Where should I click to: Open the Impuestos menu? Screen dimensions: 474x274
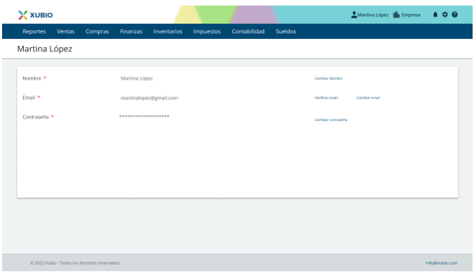207,31
